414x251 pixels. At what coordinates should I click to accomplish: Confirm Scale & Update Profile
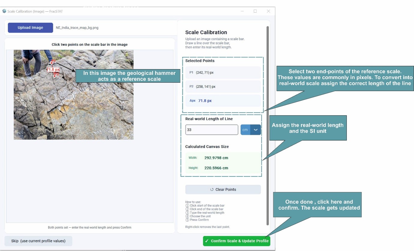tap(237, 241)
